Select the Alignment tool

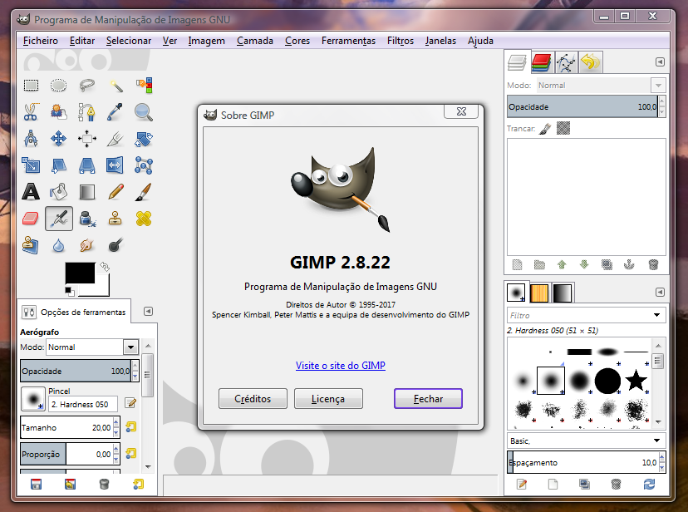coord(87,139)
